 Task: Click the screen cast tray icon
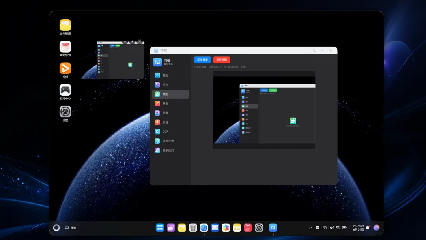coord(324,228)
